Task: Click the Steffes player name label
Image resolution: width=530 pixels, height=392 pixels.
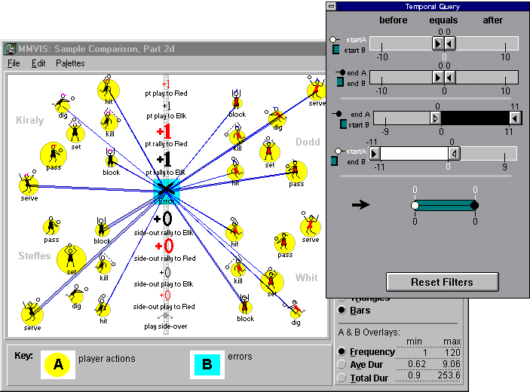Action: click(x=35, y=256)
